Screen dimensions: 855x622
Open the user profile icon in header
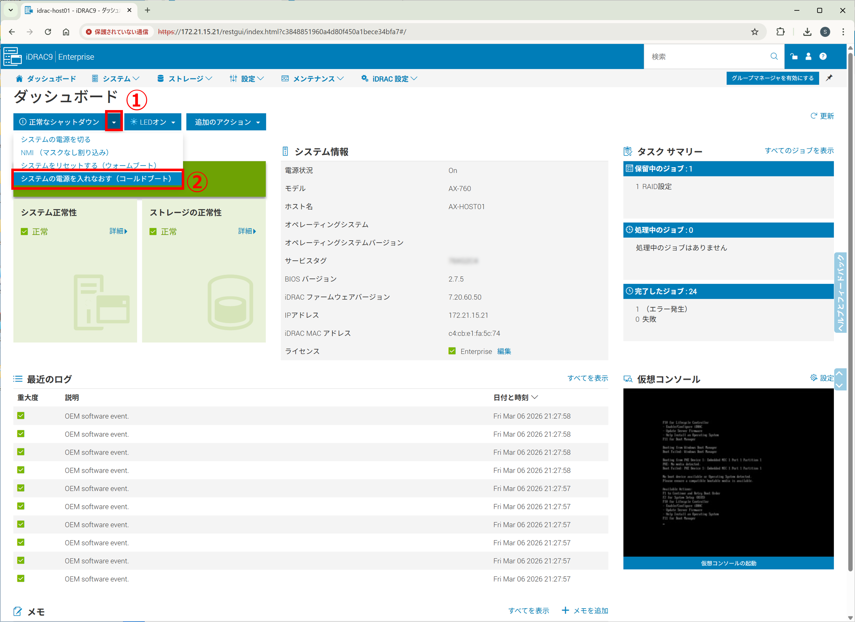[x=808, y=57]
